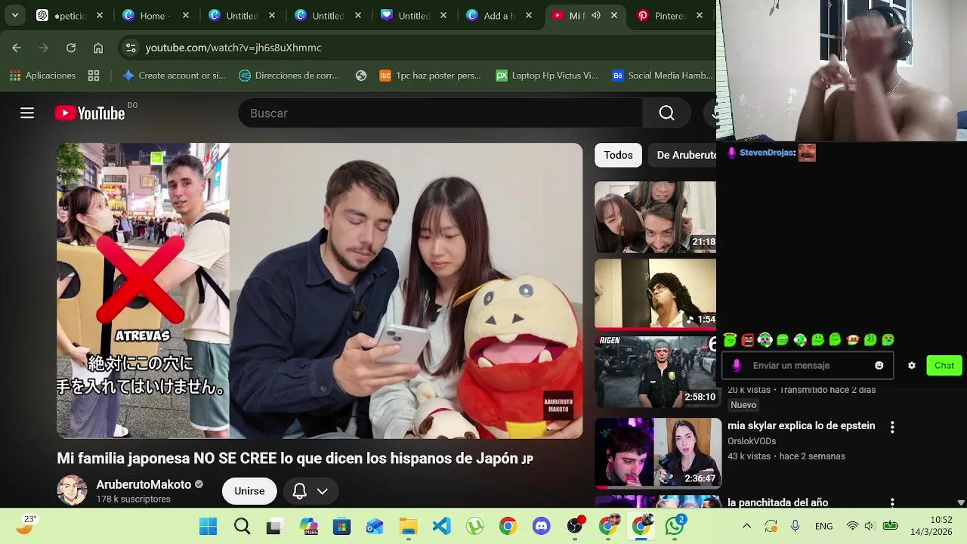The image size is (967, 544).
Task: Click the YouTube Buscar search field
Action: click(x=440, y=113)
